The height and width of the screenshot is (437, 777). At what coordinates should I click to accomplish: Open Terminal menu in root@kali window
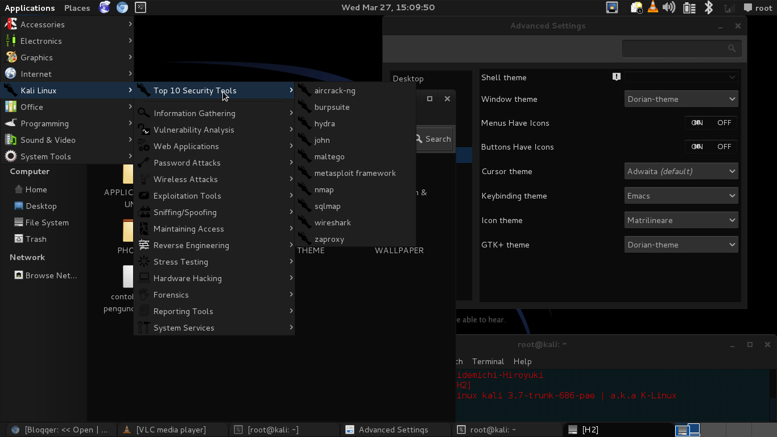488,361
